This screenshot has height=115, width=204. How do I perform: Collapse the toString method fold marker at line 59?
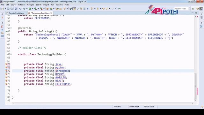[x=11, y=28]
